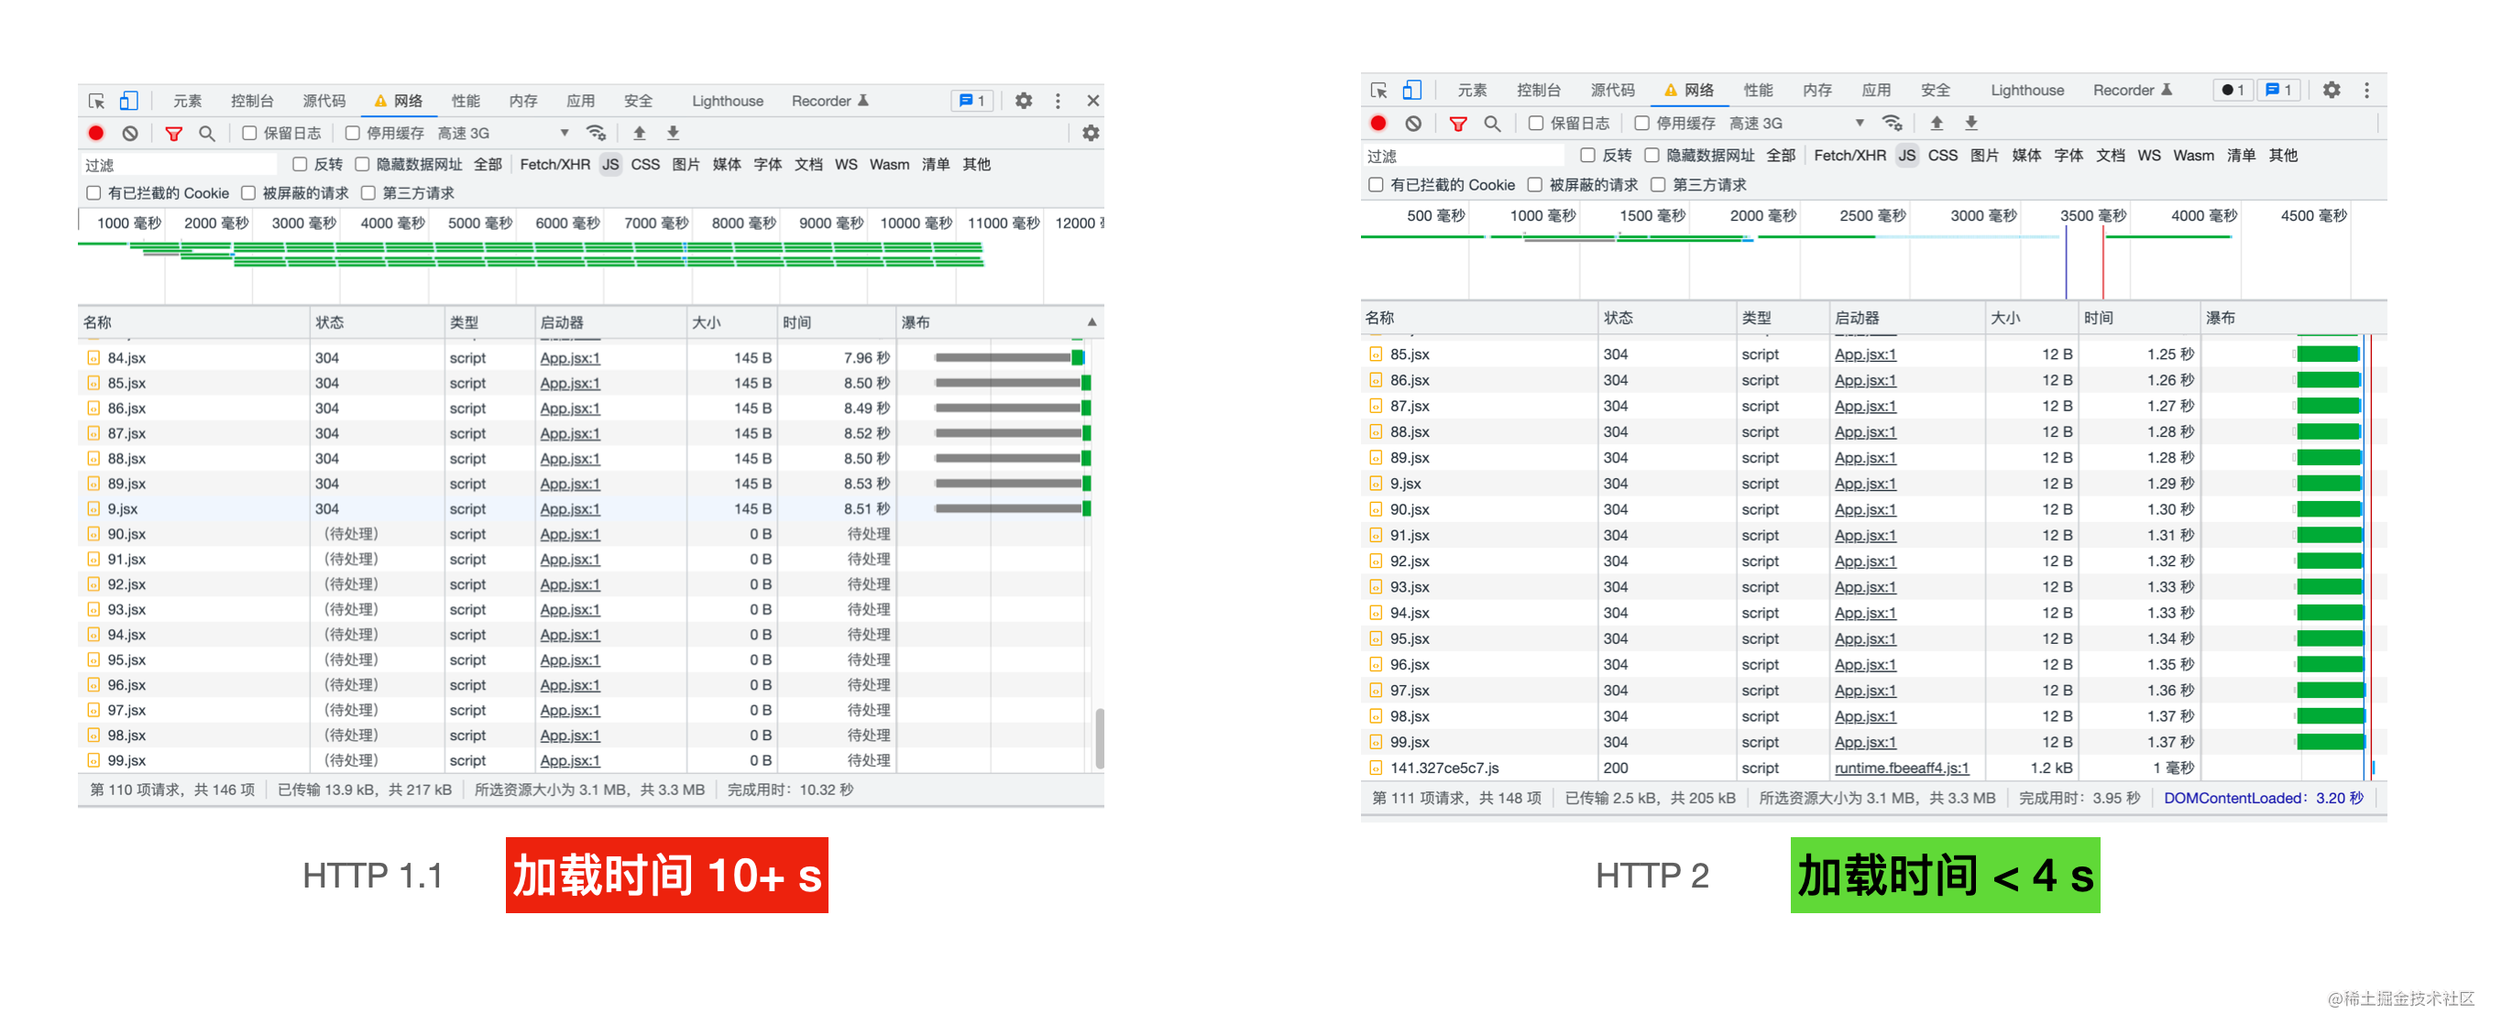Open DevTools settings gear in left panel top bar
The width and height of the screenshot is (2502, 1035).
coord(1024,100)
